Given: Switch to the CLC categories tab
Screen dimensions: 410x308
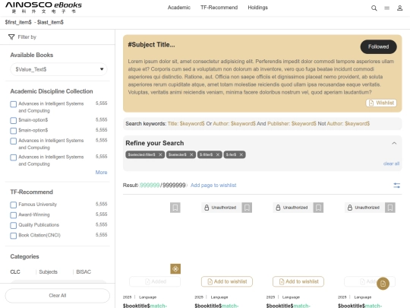Looking at the screenshot, I should click(15, 271).
